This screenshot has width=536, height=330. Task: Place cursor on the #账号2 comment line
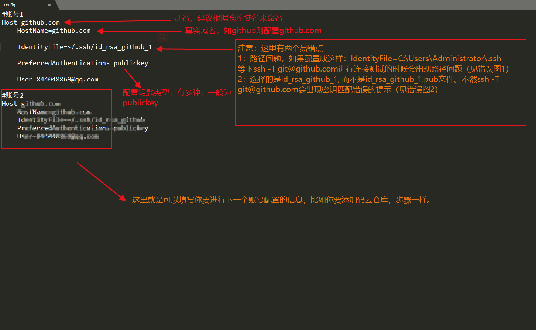pos(13,95)
